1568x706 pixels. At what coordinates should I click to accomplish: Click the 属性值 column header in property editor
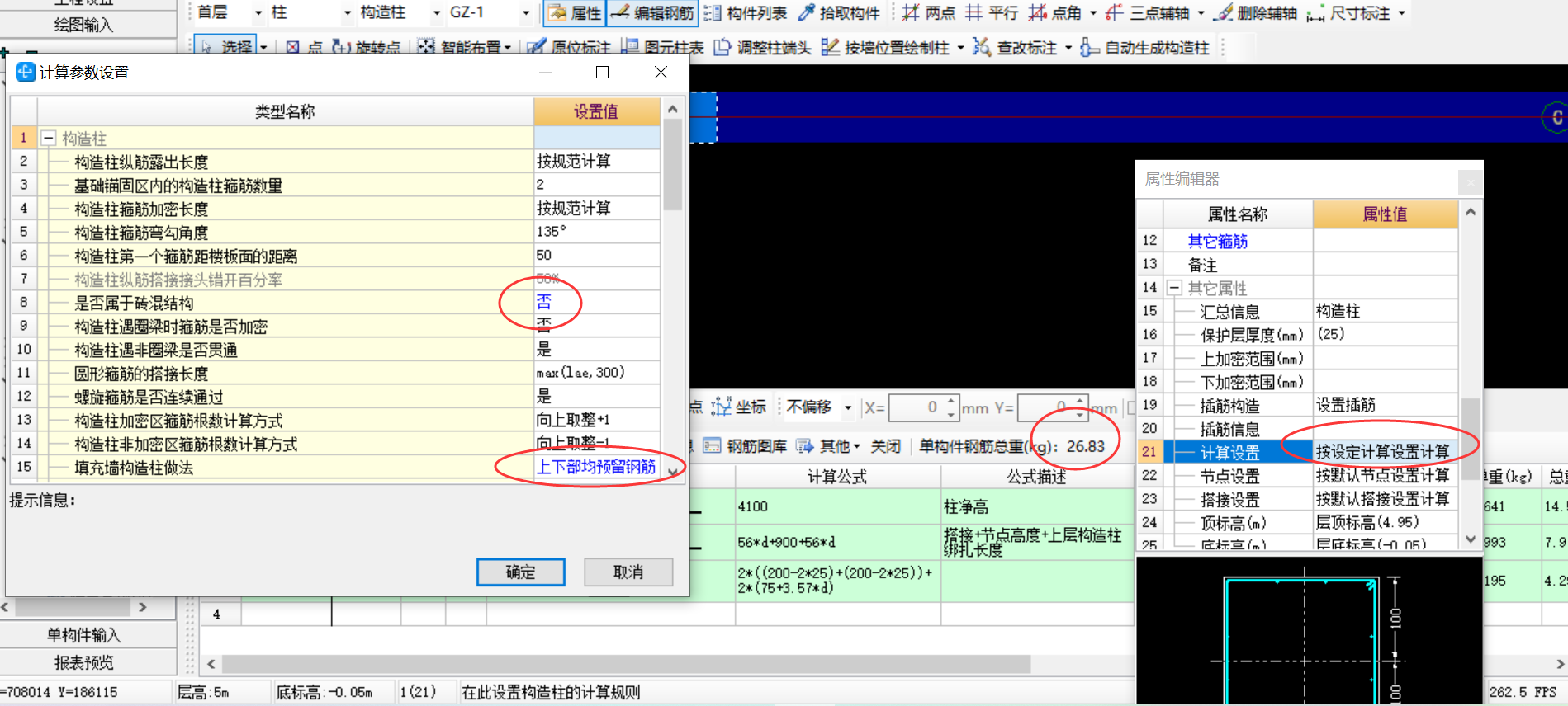1385,214
